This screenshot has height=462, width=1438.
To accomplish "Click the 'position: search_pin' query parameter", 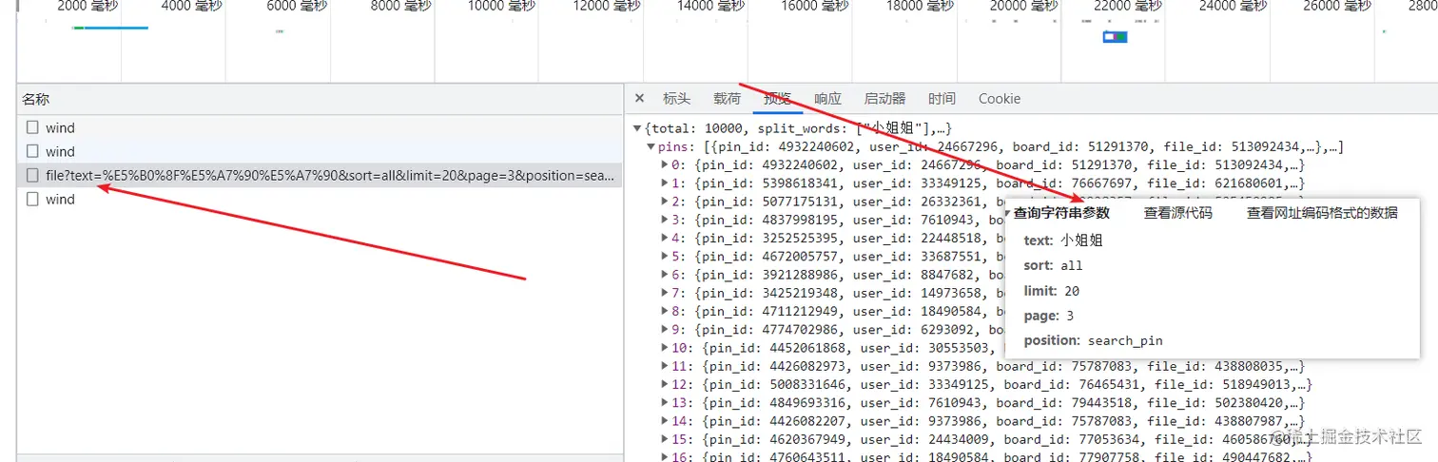I will [1093, 340].
